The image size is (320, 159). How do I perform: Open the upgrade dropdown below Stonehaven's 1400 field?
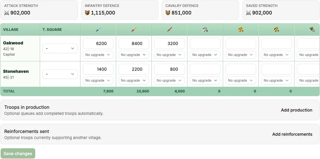coord(98,80)
